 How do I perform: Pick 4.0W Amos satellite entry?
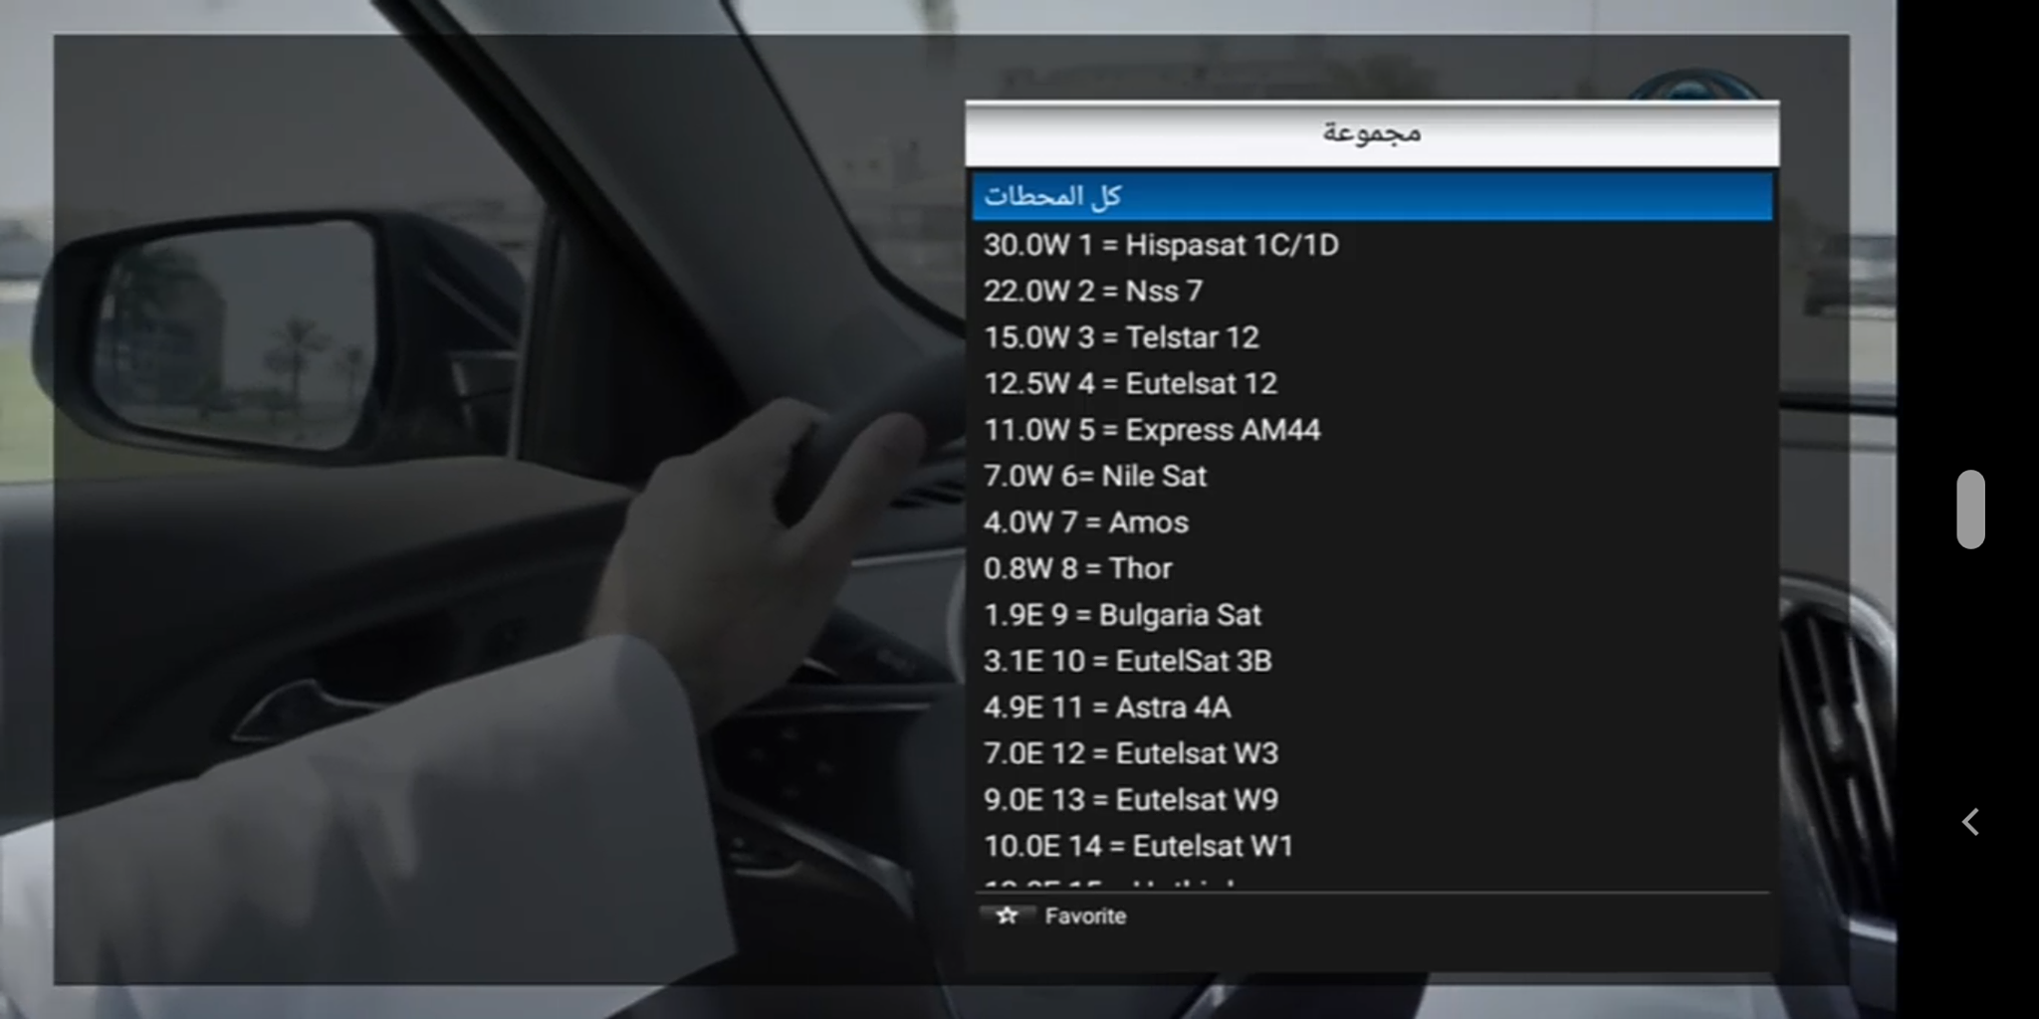[x=1085, y=522]
